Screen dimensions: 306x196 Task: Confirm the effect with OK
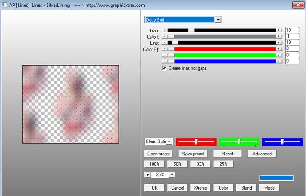[x=154, y=188]
